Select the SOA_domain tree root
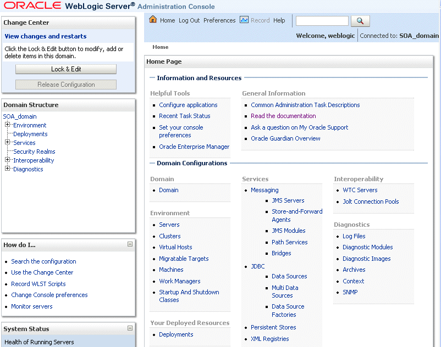This screenshot has width=441, height=347. click(19, 116)
